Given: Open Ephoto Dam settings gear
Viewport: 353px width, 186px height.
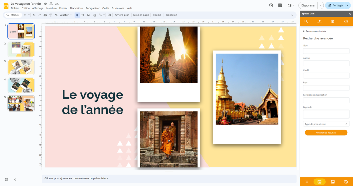Looking at the screenshot, I should (333, 22).
